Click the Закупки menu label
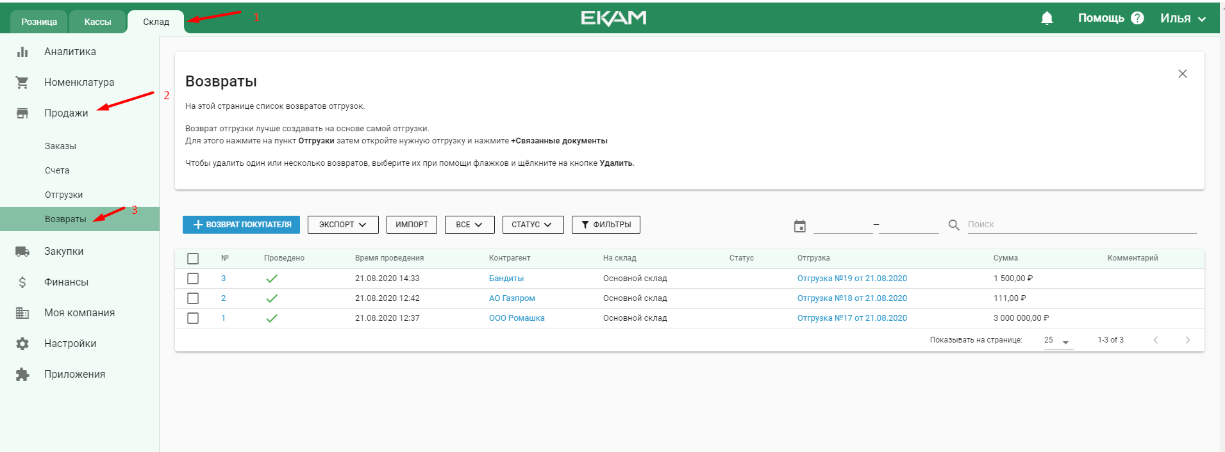Screen dimensions: 1225x452 pos(63,252)
